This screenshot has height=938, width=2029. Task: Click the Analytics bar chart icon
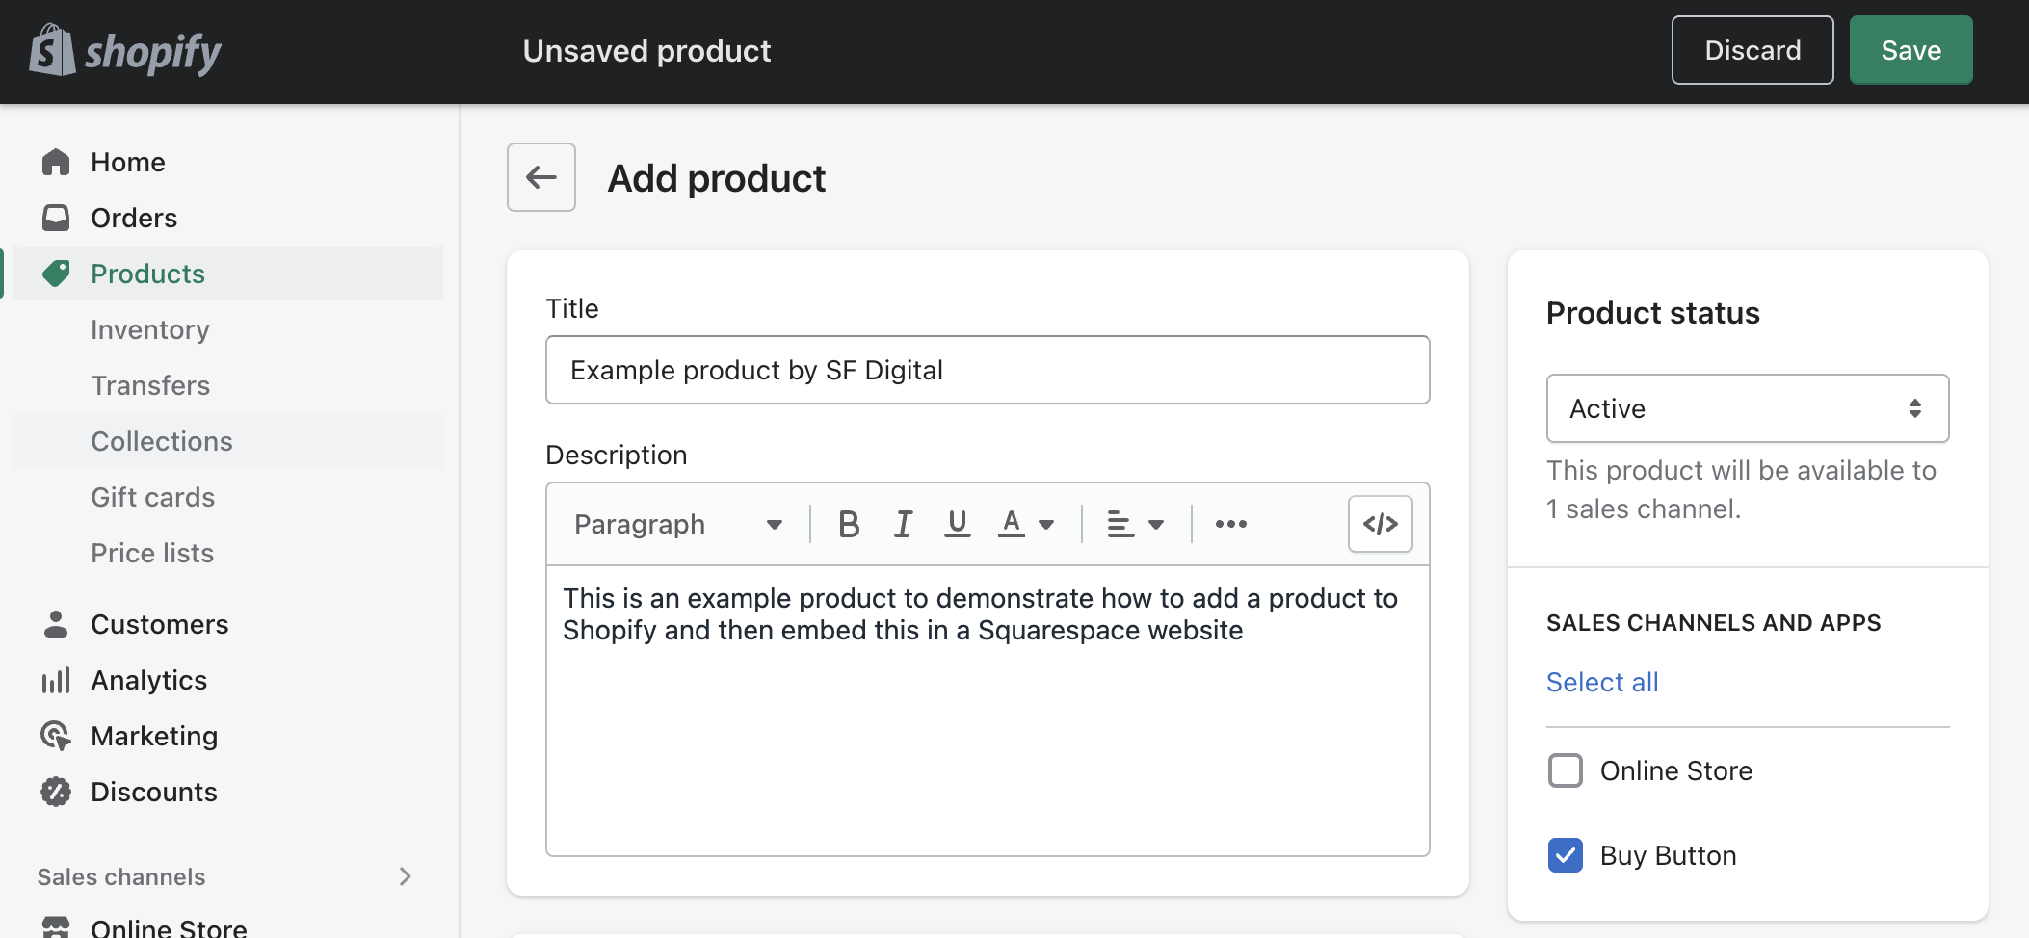[x=56, y=680]
